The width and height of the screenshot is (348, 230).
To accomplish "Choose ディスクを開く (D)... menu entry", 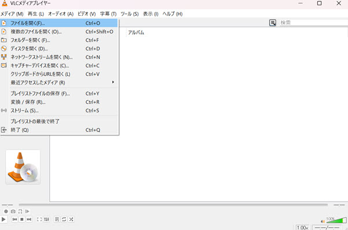I will (x=59, y=49).
